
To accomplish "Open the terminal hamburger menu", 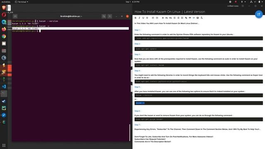I will point(110,16).
